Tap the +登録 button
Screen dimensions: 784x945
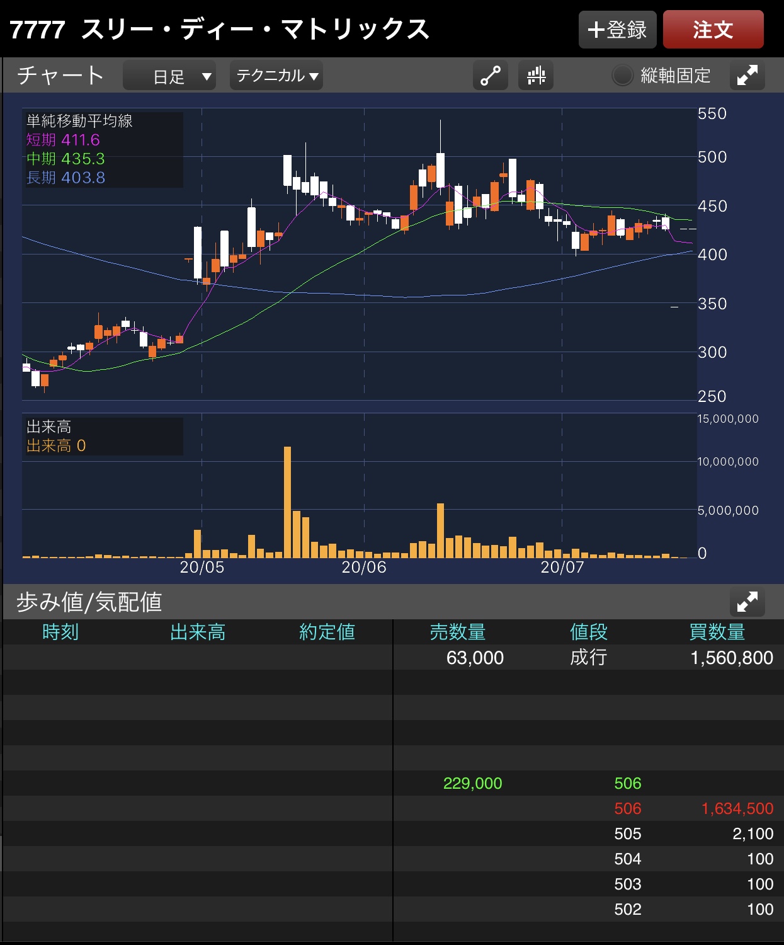click(x=617, y=30)
